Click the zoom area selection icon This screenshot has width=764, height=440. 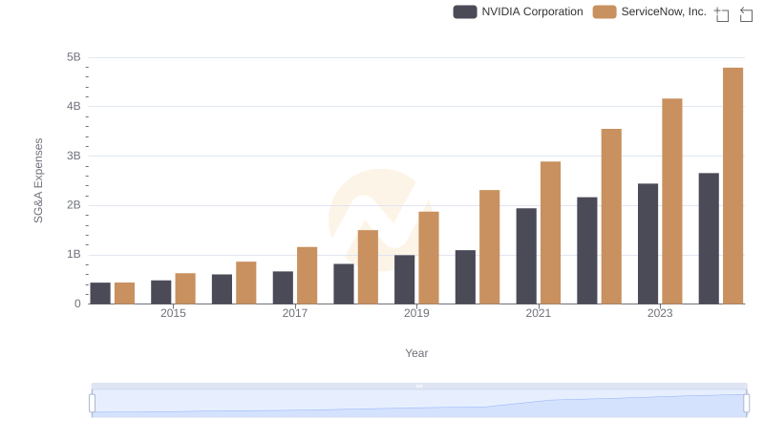pos(722,14)
